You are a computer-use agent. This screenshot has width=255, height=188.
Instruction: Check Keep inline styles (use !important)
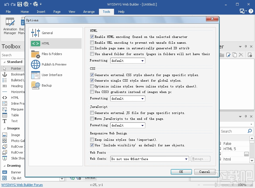click(92, 139)
